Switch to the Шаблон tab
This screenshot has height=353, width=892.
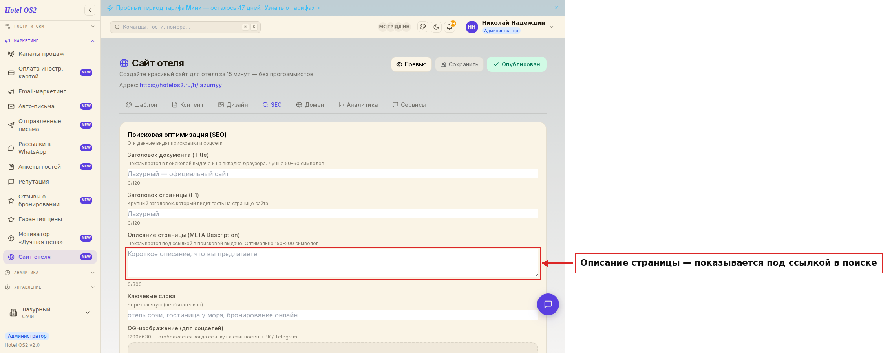coord(141,105)
